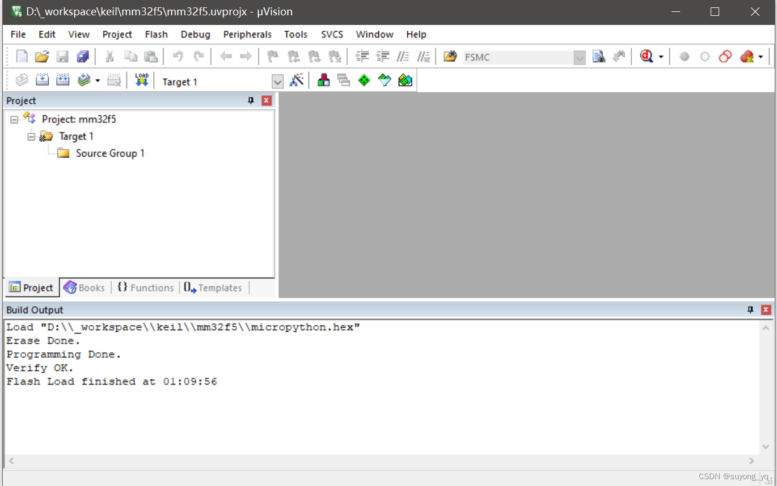Click the Unindent selected lines icon
The image size is (777, 486).
(x=383, y=57)
